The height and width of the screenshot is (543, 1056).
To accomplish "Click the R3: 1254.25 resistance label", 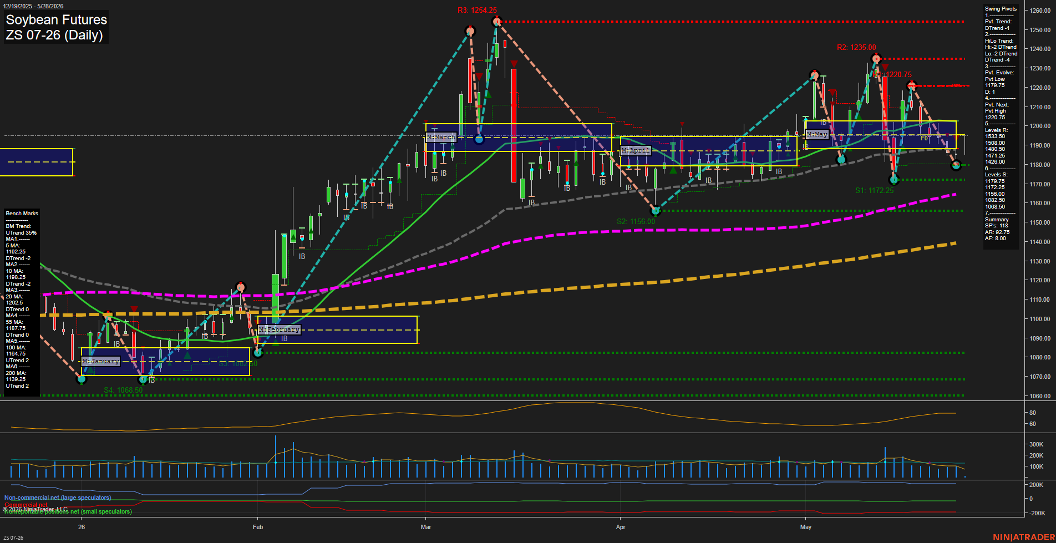I will [477, 11].
